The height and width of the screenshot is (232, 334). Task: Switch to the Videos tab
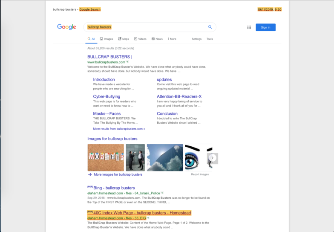click(140, 39)
